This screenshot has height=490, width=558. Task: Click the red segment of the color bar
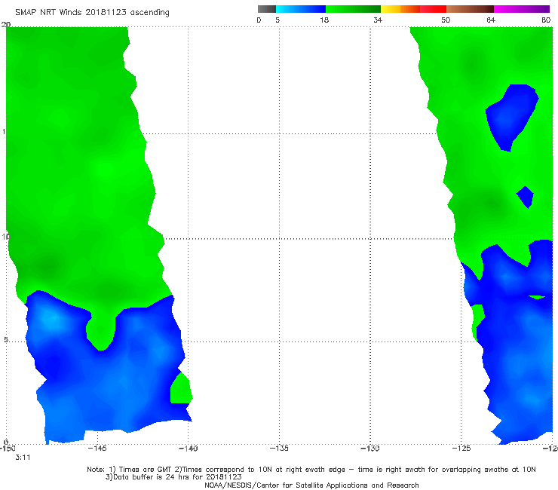[433, 9]
